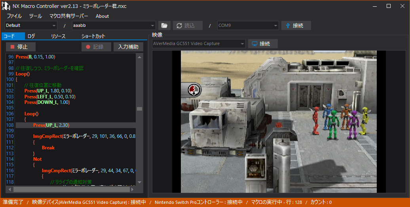Click the horizontal scroll-right arrow in code editor
The height and width of the screenshot is (207, 410).
133,189
